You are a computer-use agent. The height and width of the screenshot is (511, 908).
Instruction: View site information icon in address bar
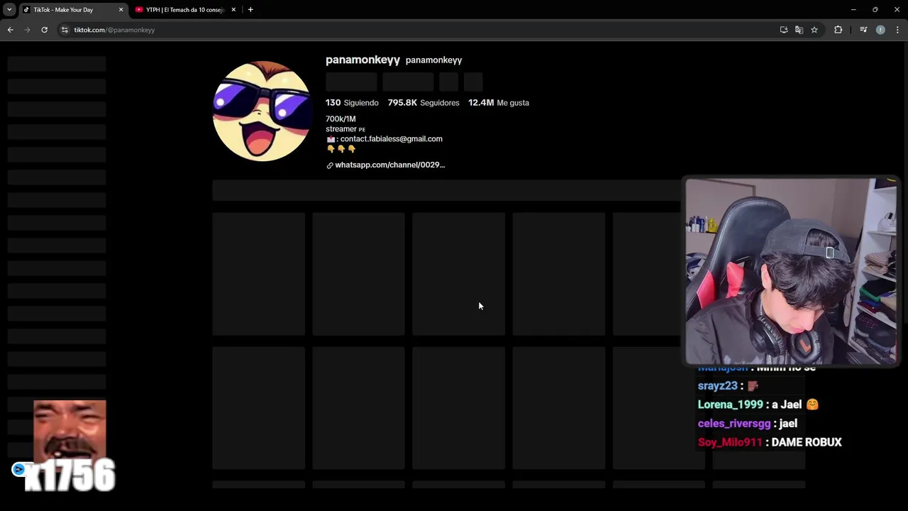coord(65,30)
